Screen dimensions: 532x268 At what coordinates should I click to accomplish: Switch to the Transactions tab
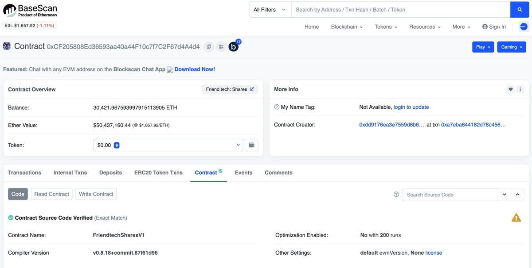[24, 172]
